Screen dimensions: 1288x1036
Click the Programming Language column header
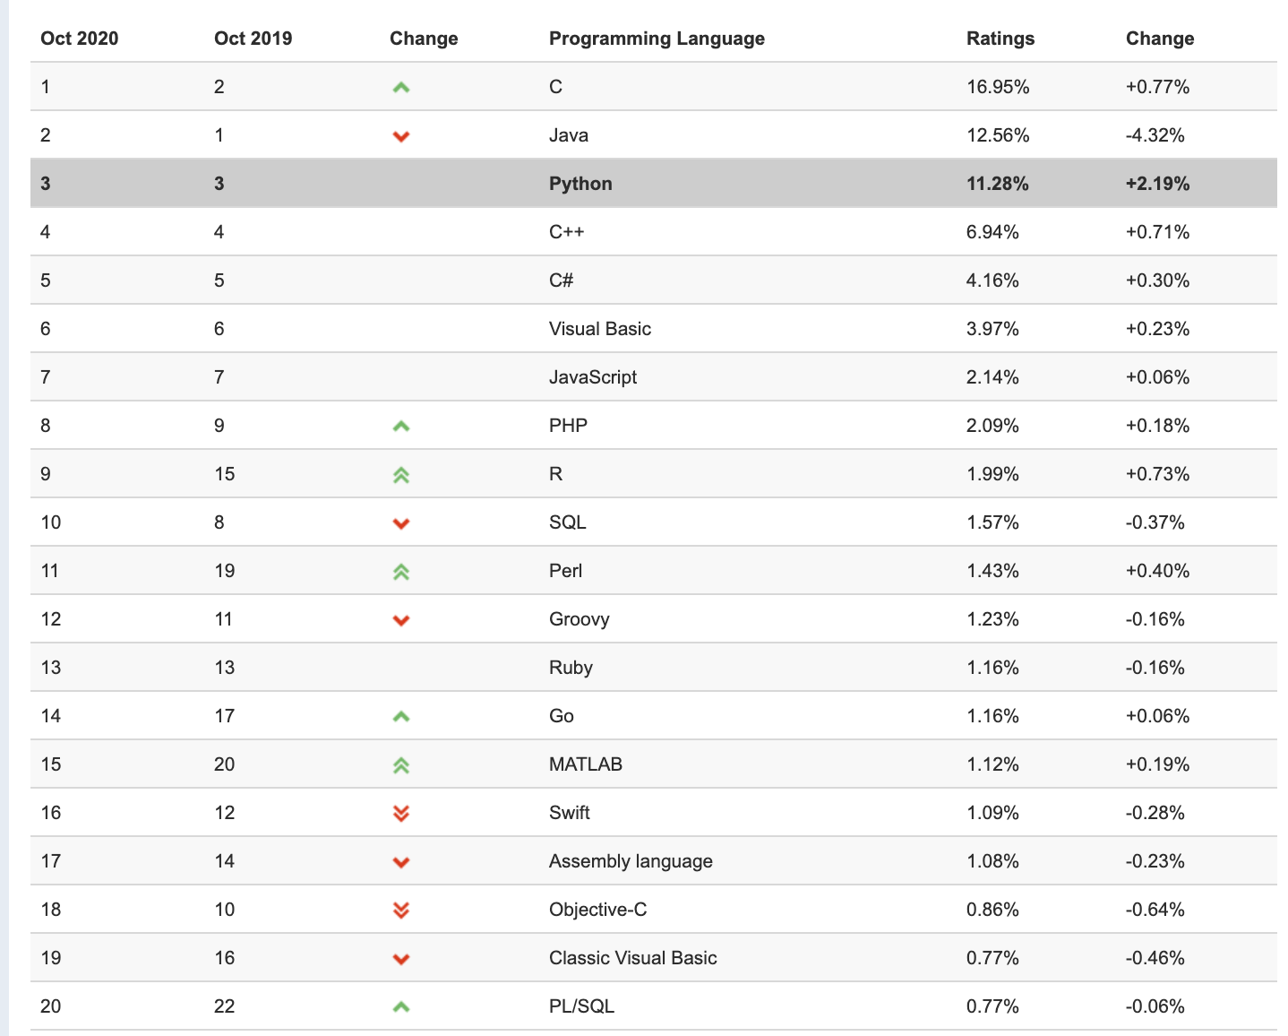(657, 39)
